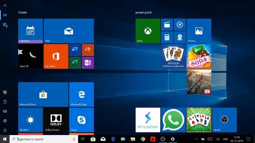Launch the PowerPoint tile
The width and height of the screenshot is (255, 143).
coord(88,50)
